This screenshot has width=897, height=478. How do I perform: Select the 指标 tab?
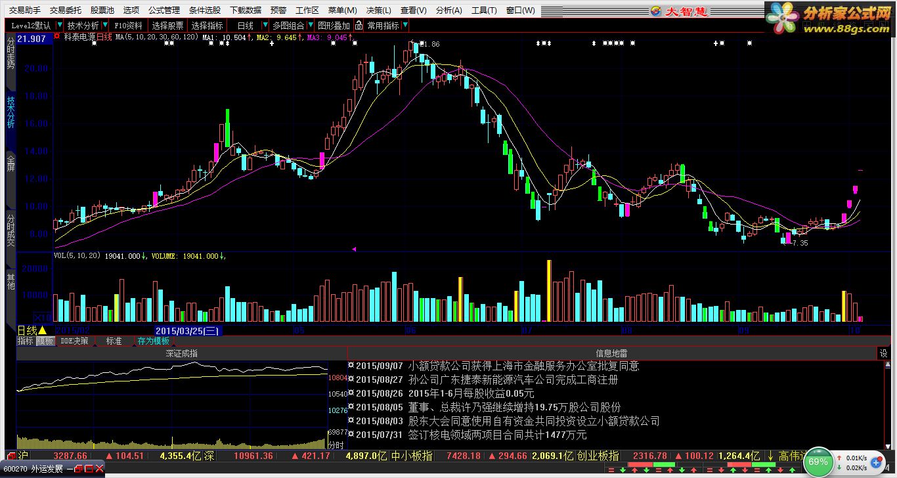[25, 341]
